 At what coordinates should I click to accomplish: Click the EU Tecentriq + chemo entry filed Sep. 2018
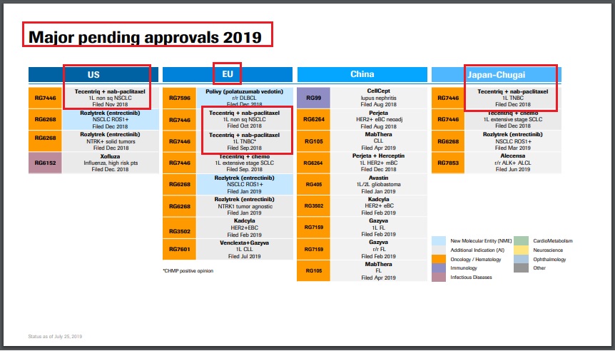click(x=244, y=163)
